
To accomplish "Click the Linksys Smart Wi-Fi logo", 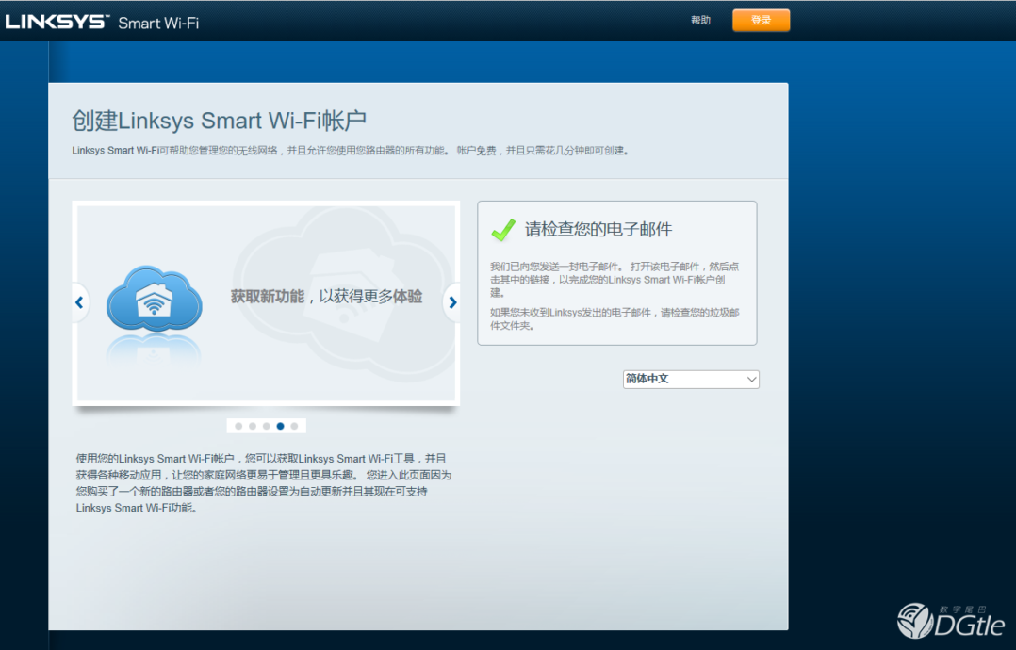I will click(x=103, y=22).
